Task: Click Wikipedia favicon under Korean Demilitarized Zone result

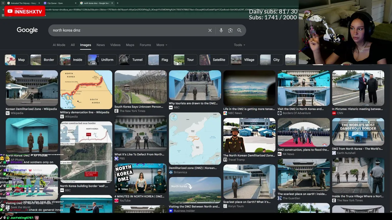Action: pyautogui.click(x=8, y=113)
